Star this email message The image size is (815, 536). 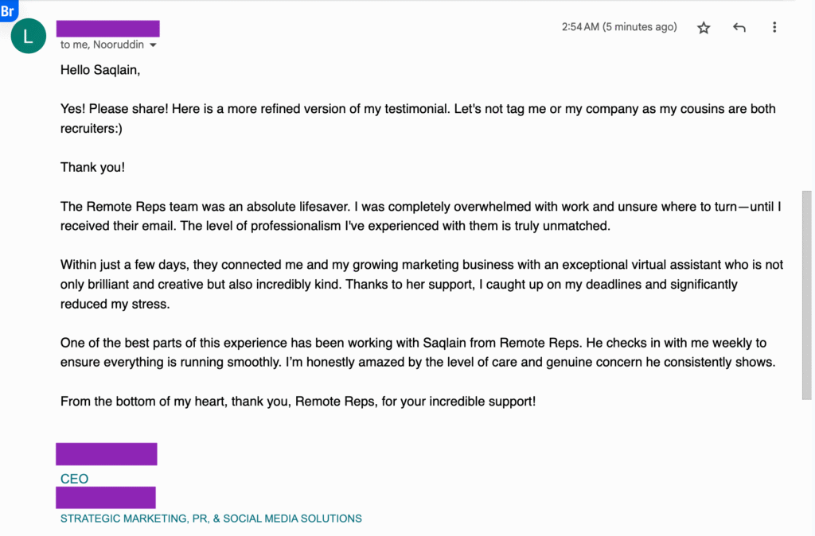pyautogui.click(x=704, y=28)
